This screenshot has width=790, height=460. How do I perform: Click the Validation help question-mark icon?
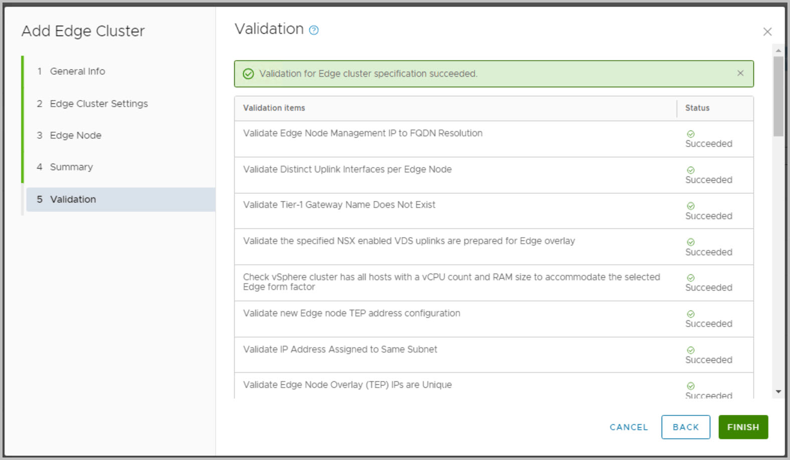click(313, 30)
